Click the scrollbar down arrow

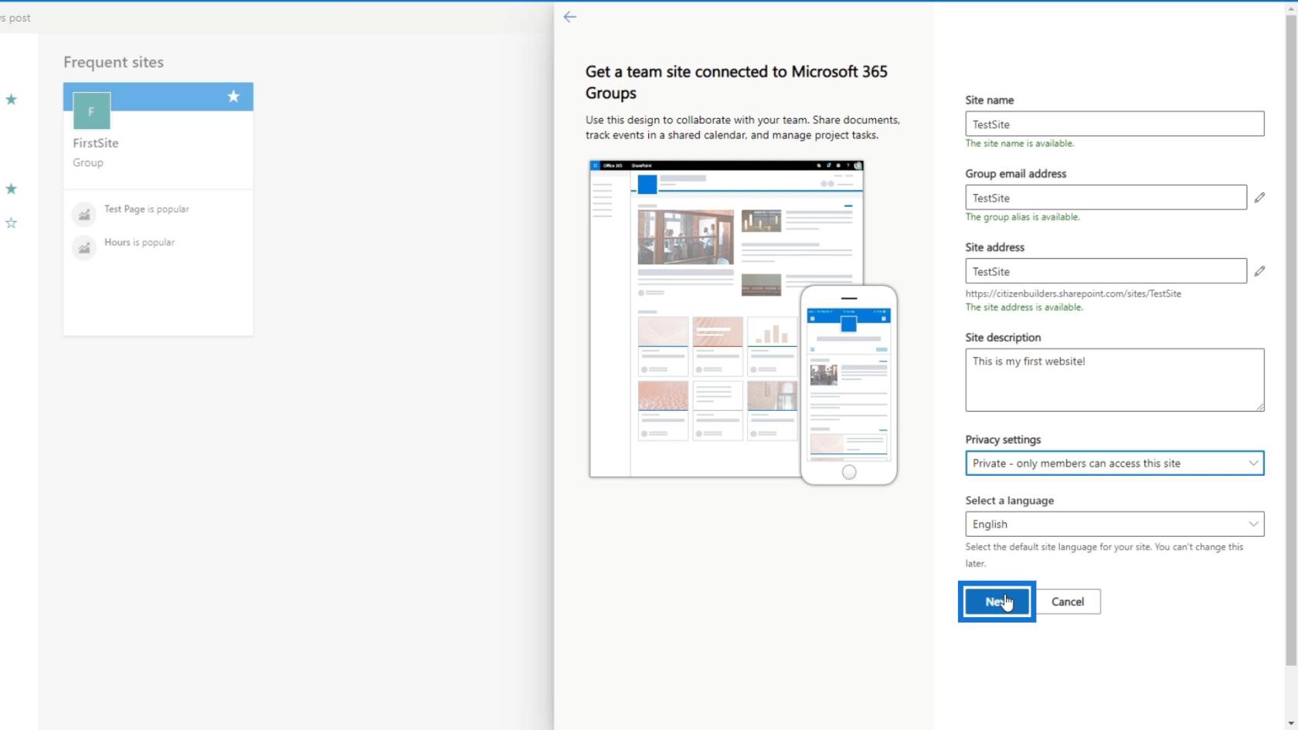tap(1291, 723)
